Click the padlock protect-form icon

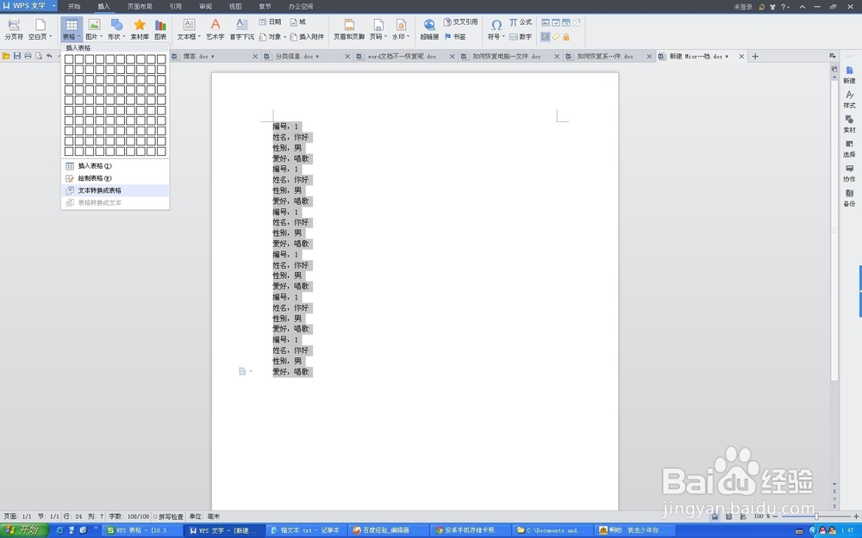click(566, 37)
